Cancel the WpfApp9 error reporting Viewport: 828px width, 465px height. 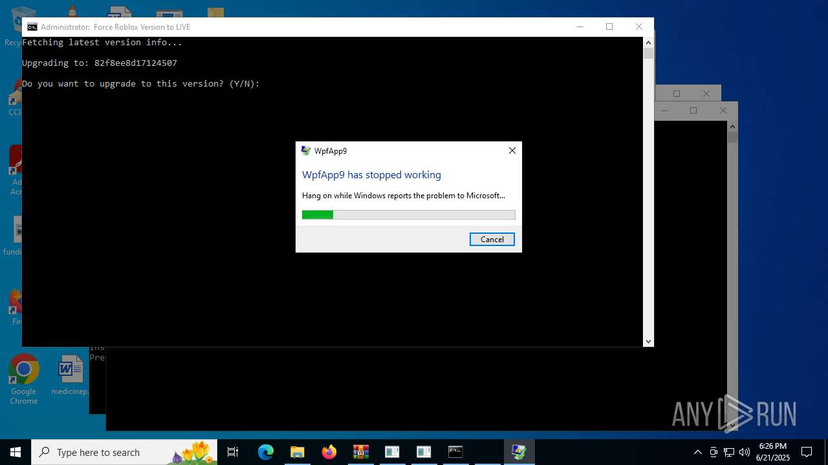pos(492,239)
